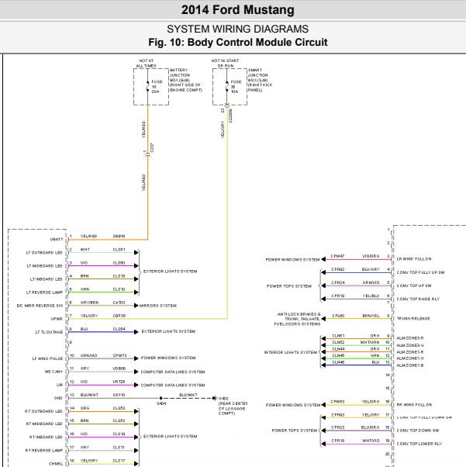Click the "LF WIND PULSE" label
Viewport: 466px width, 467px height.
click(47, 358)
